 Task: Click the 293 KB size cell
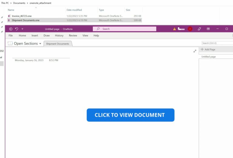tap(137, 16)
